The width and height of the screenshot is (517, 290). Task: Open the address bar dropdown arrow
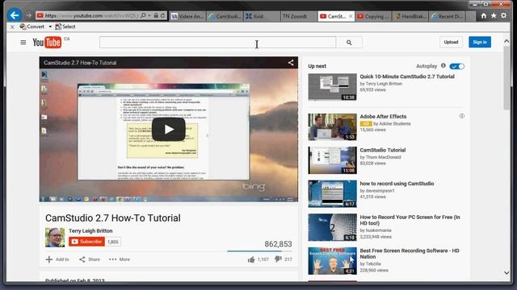tap(149, 15)
